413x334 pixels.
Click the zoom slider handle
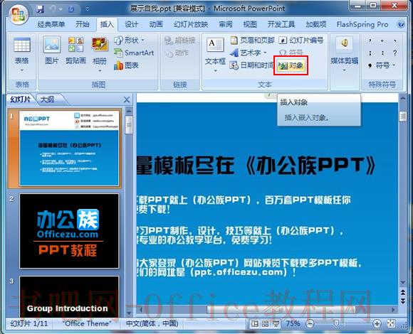point(336,323)
